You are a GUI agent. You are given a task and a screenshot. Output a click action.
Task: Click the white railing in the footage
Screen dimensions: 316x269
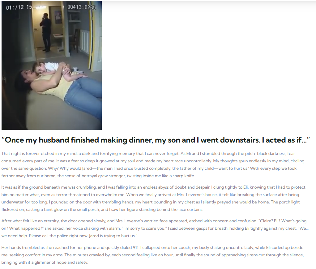click(x=85, y=41)
